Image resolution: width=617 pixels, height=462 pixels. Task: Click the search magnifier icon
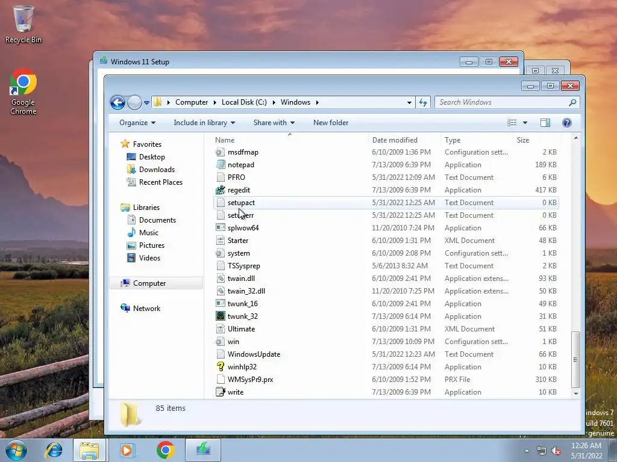point(572,102)
